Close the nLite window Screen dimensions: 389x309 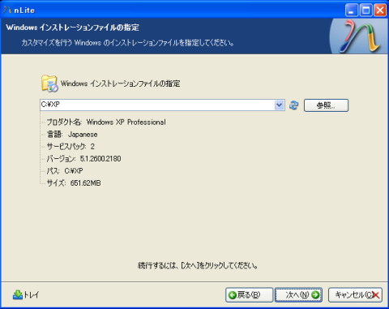point(380,11)
